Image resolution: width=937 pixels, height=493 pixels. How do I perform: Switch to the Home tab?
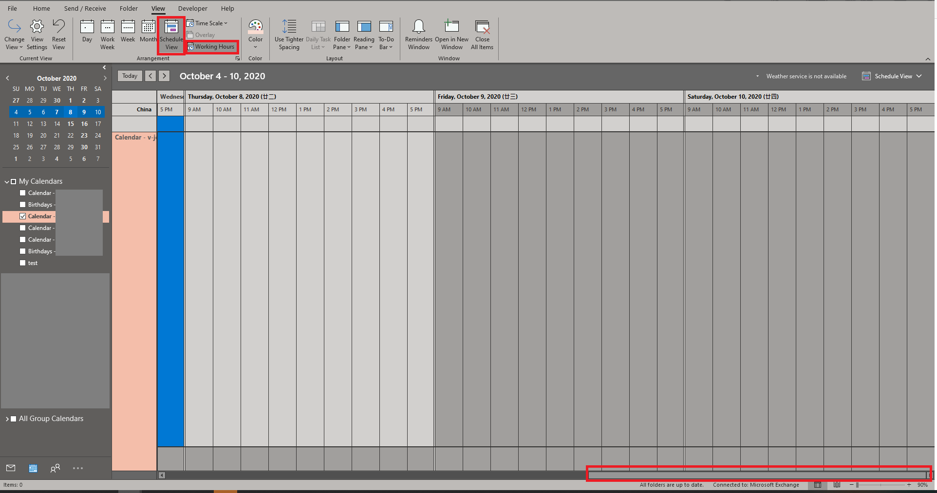[x=41, y=8]
